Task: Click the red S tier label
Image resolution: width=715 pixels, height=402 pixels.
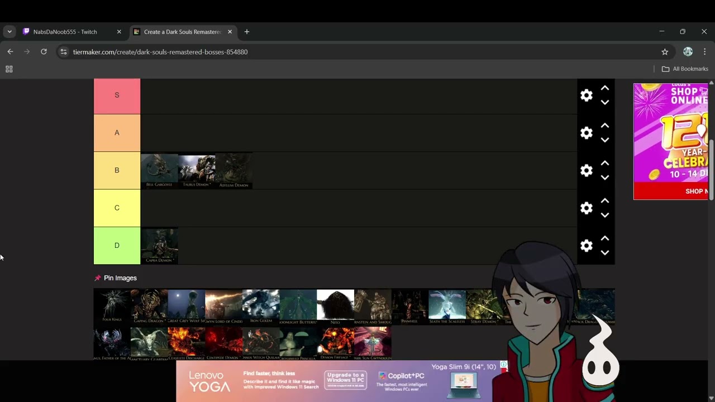Action: click(117, 95)
